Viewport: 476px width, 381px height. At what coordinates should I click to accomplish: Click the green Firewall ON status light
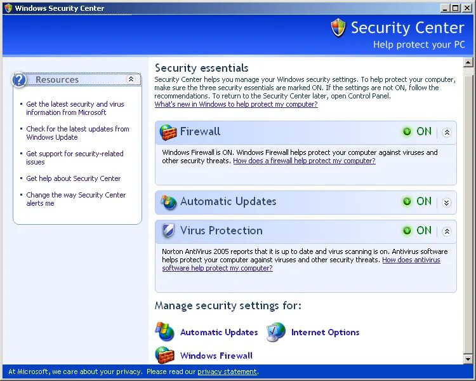tap(407, 132)
